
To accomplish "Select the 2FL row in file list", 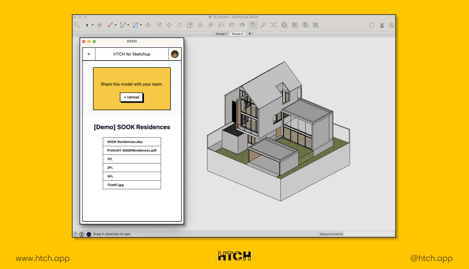I will (x=132, y=167).
